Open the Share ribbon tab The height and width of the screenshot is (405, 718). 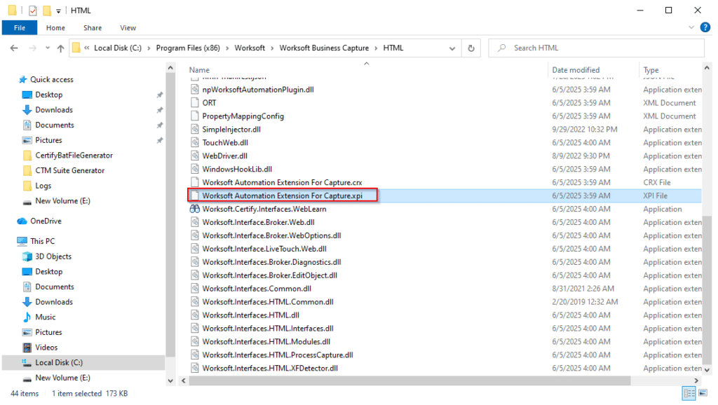click(93, 28)
